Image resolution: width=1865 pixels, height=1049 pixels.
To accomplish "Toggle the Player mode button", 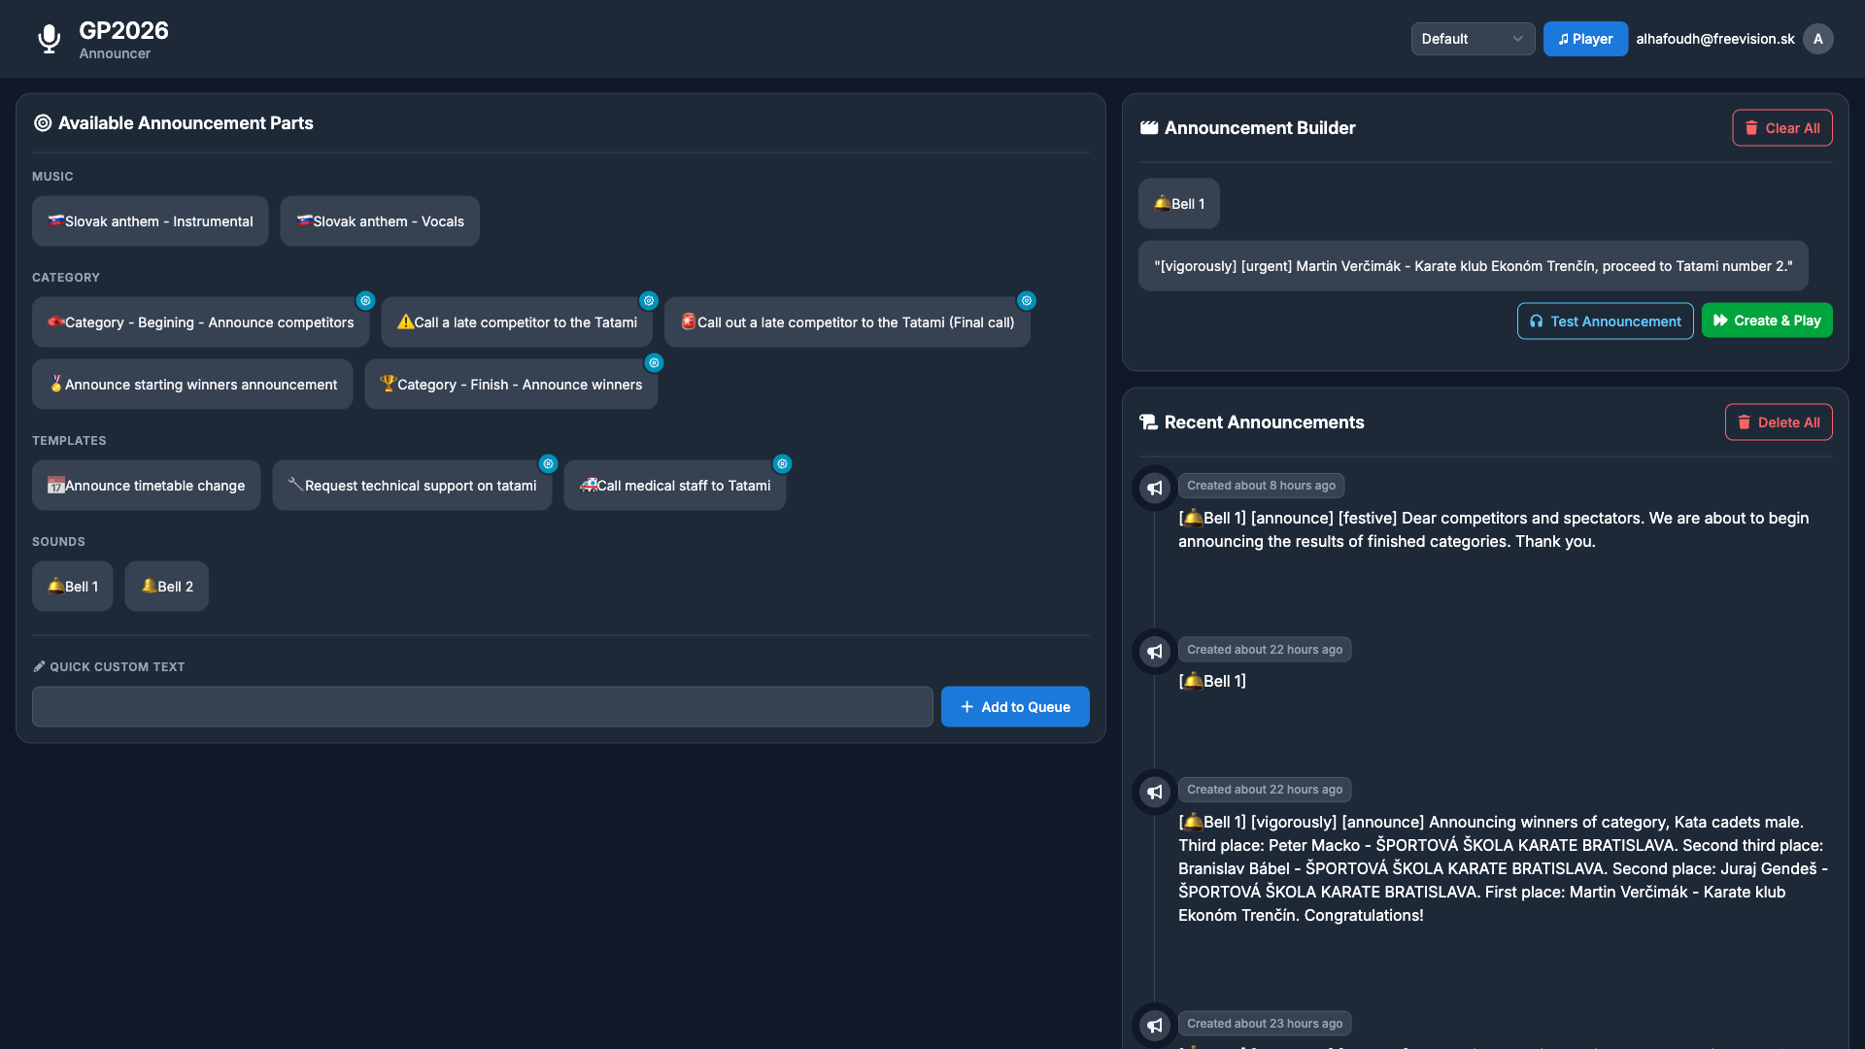I will [x=1584, y=39].
